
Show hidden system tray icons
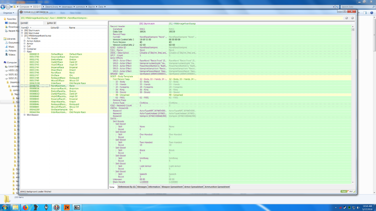pos(336,207)
